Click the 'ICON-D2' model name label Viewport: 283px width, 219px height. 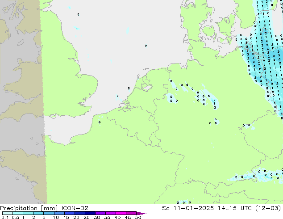coord(75,208)
